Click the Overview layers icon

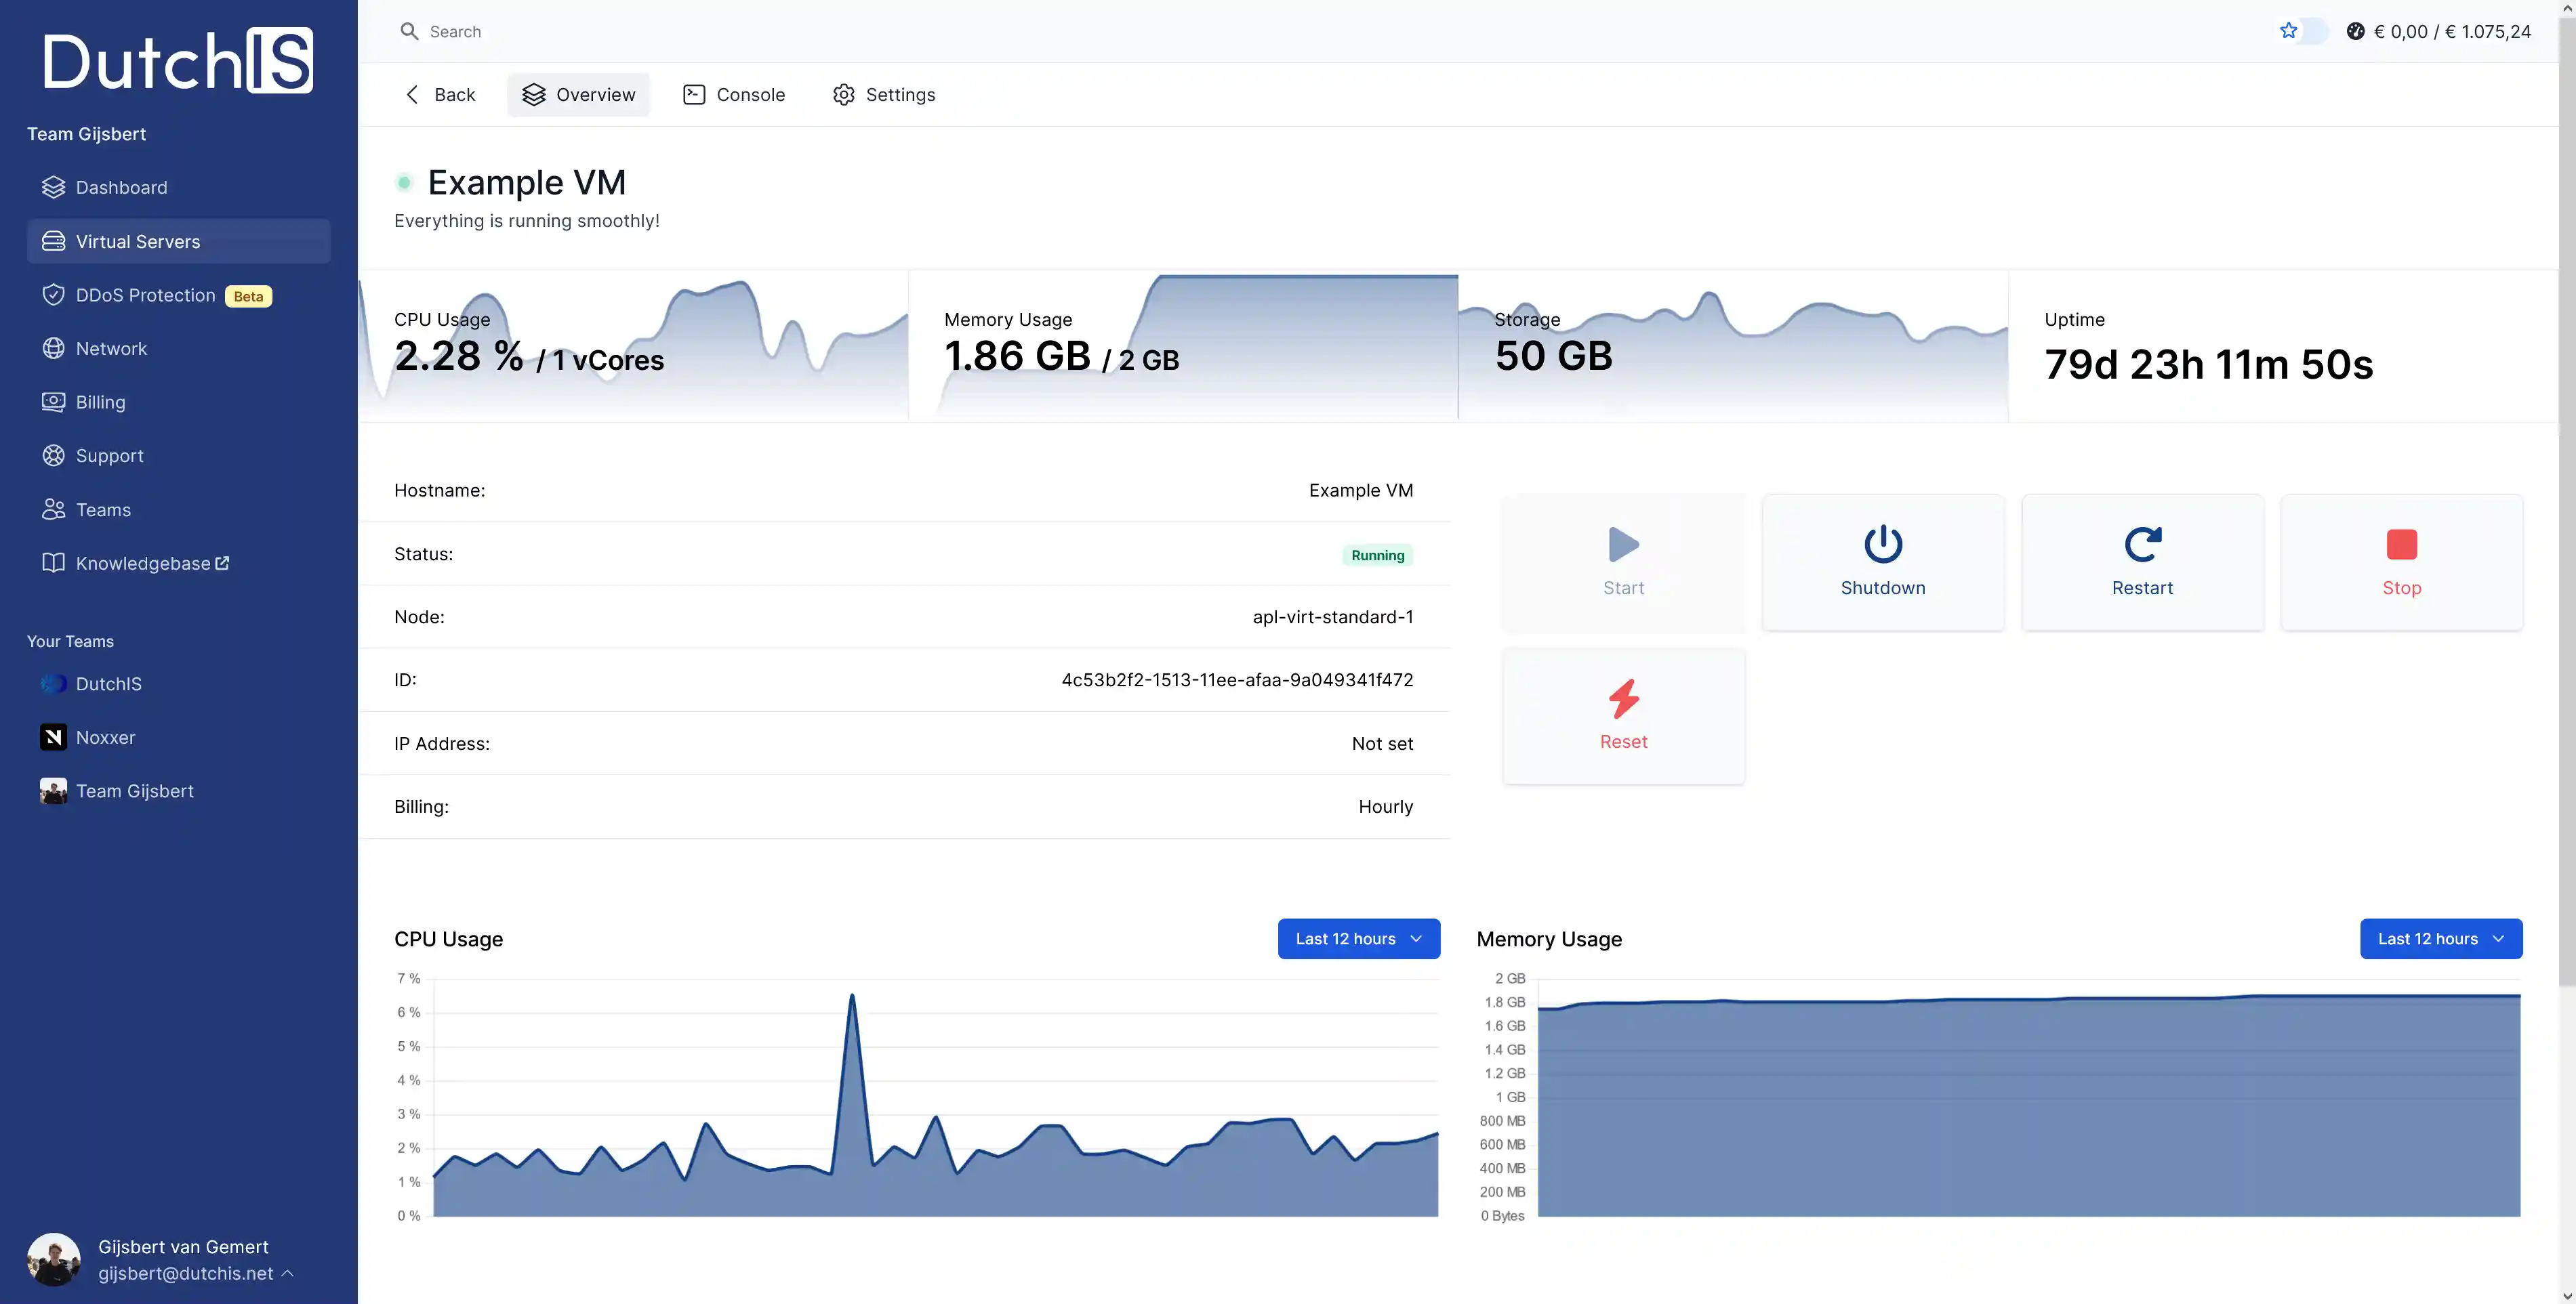[x=534, y=94]
